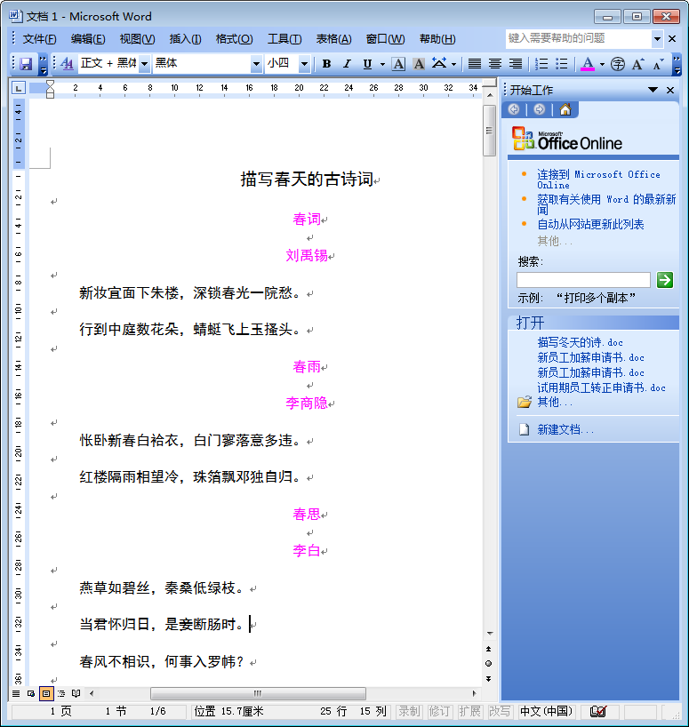Click 自动从网站更新此列表 link

click(590, 224)
